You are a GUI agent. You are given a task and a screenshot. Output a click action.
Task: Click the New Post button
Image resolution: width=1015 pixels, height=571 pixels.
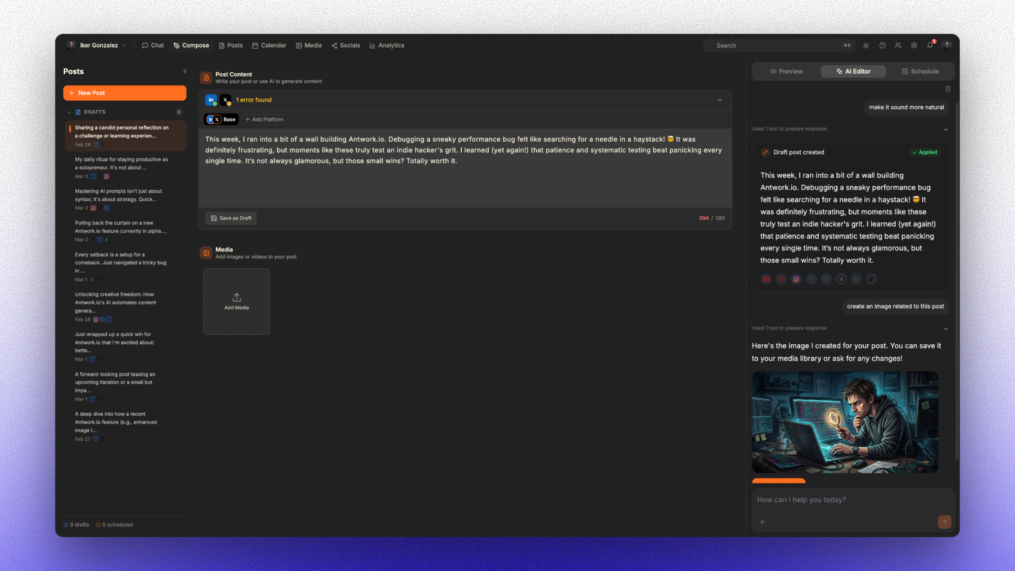(125, 93)
